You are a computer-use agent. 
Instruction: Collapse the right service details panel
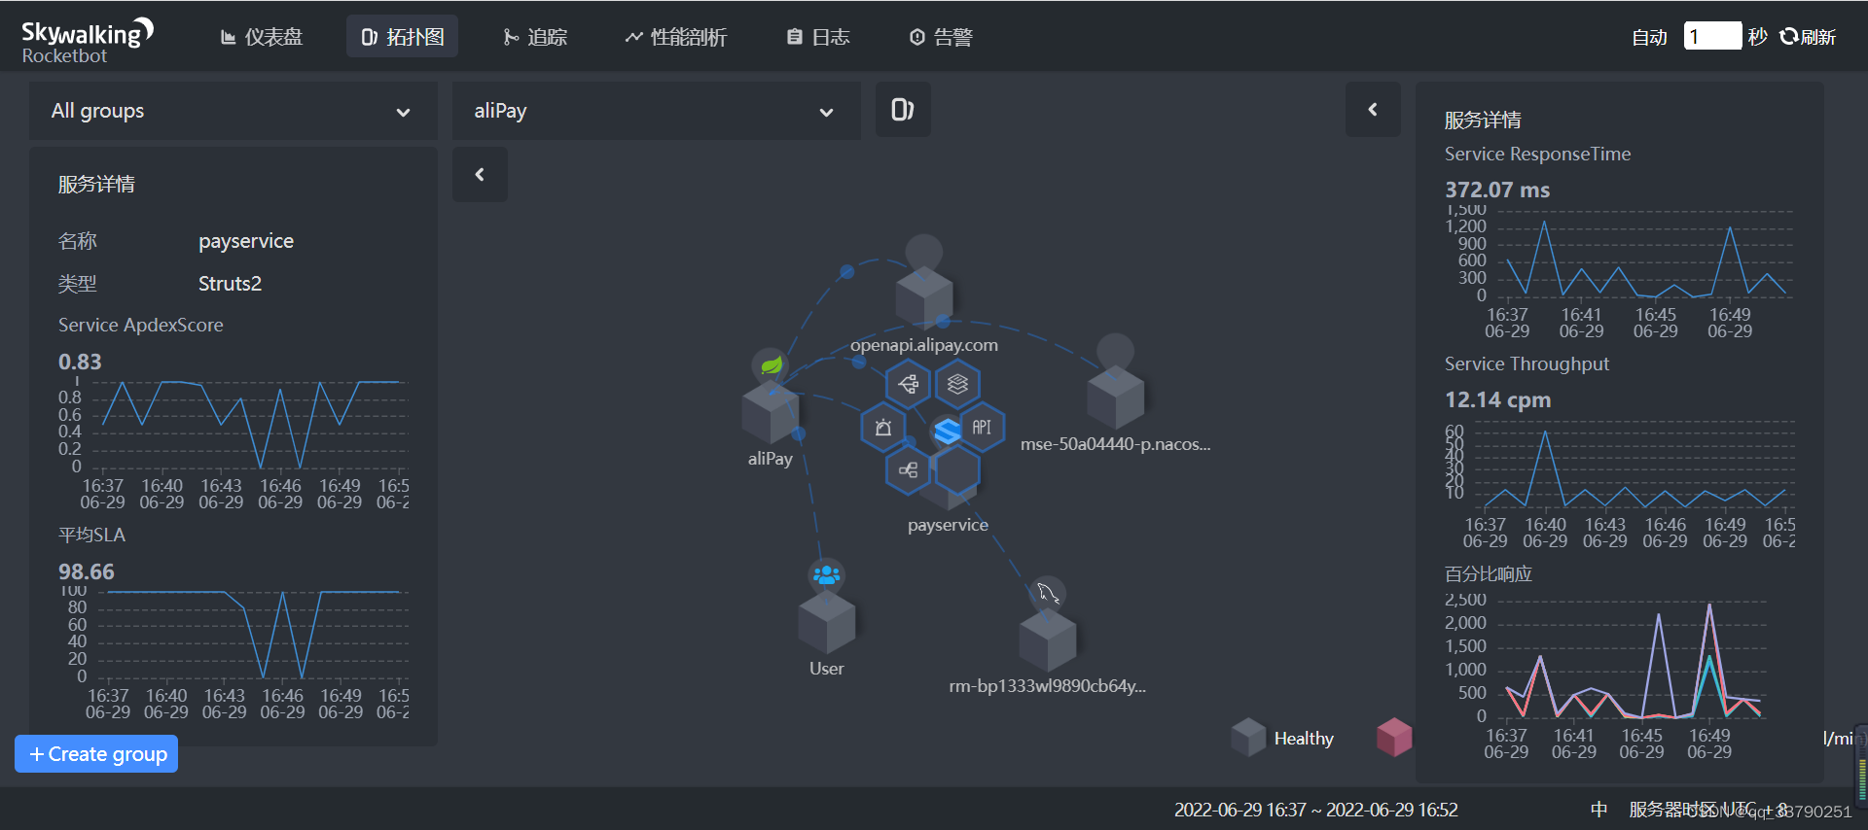[1373, 109]
